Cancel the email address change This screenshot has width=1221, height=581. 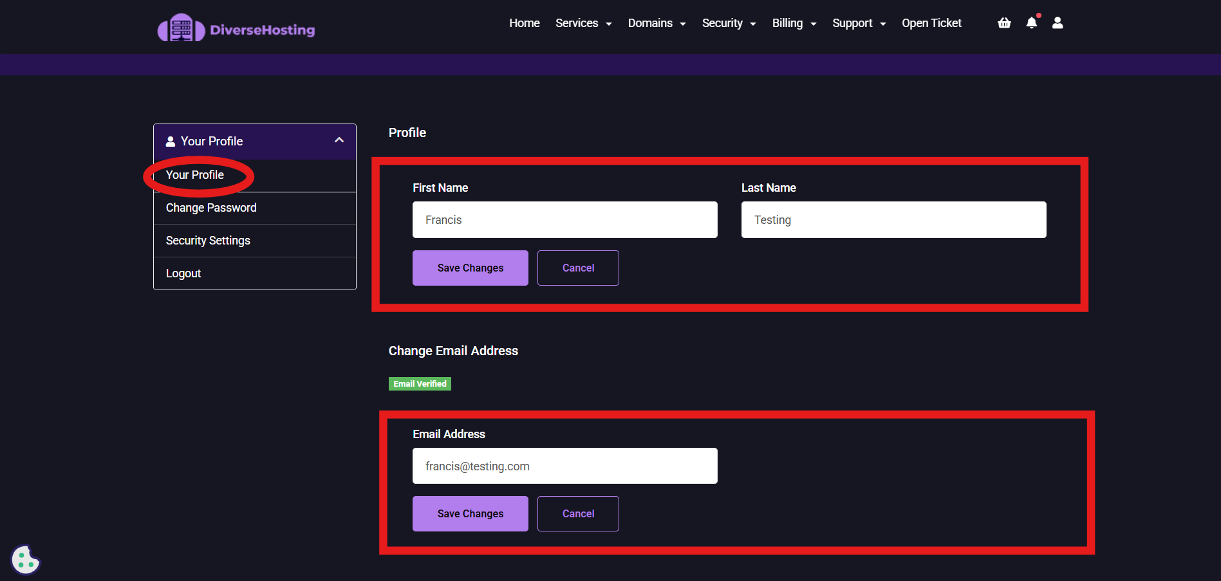pos(578,513)
